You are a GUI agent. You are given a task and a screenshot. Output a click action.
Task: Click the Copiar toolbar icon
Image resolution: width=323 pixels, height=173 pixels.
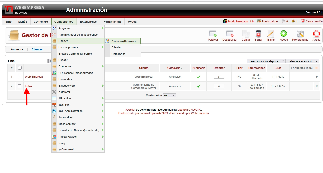pyautogui.click(x=246, y=34)
